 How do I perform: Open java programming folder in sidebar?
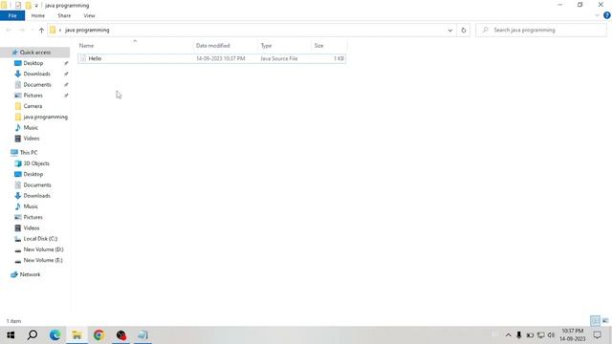click(x=45, y=117)
